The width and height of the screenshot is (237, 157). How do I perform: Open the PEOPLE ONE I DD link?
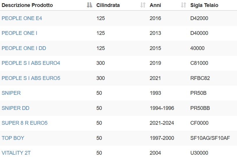pyautogui.click(x=24, y=48)
